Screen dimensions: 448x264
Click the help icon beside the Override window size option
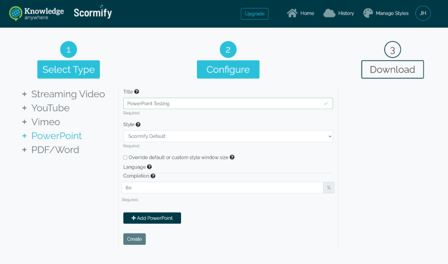232,157
